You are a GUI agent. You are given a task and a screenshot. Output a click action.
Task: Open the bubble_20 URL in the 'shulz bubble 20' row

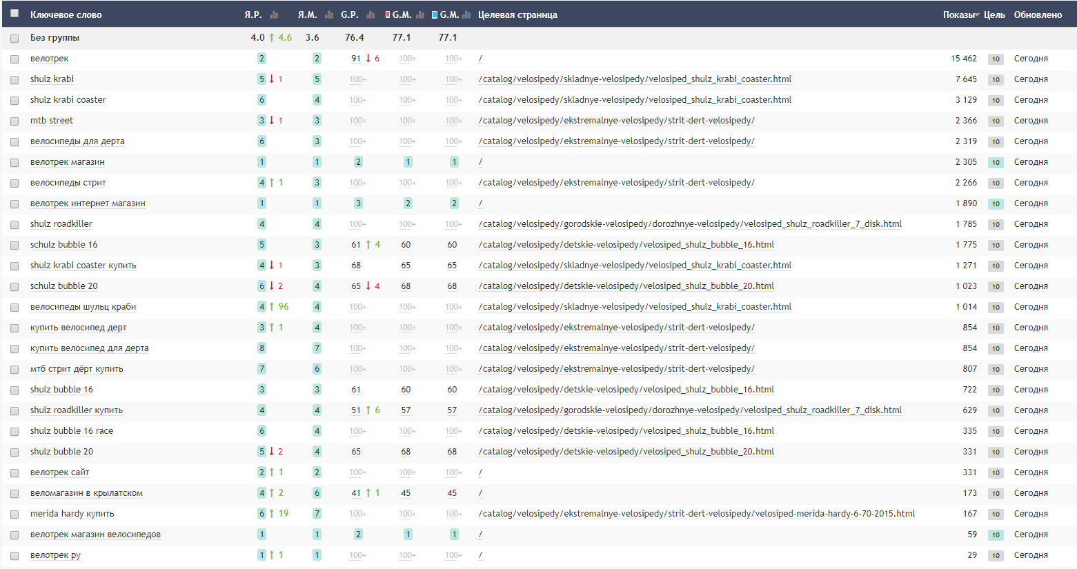(x=626, y=452)
